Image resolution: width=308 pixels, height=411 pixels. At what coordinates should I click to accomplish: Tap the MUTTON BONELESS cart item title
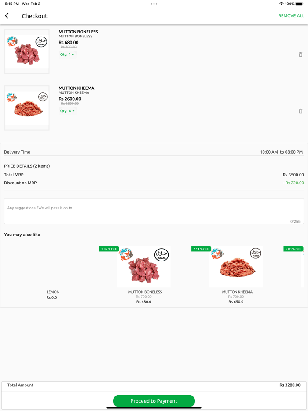tap(78, 32)
